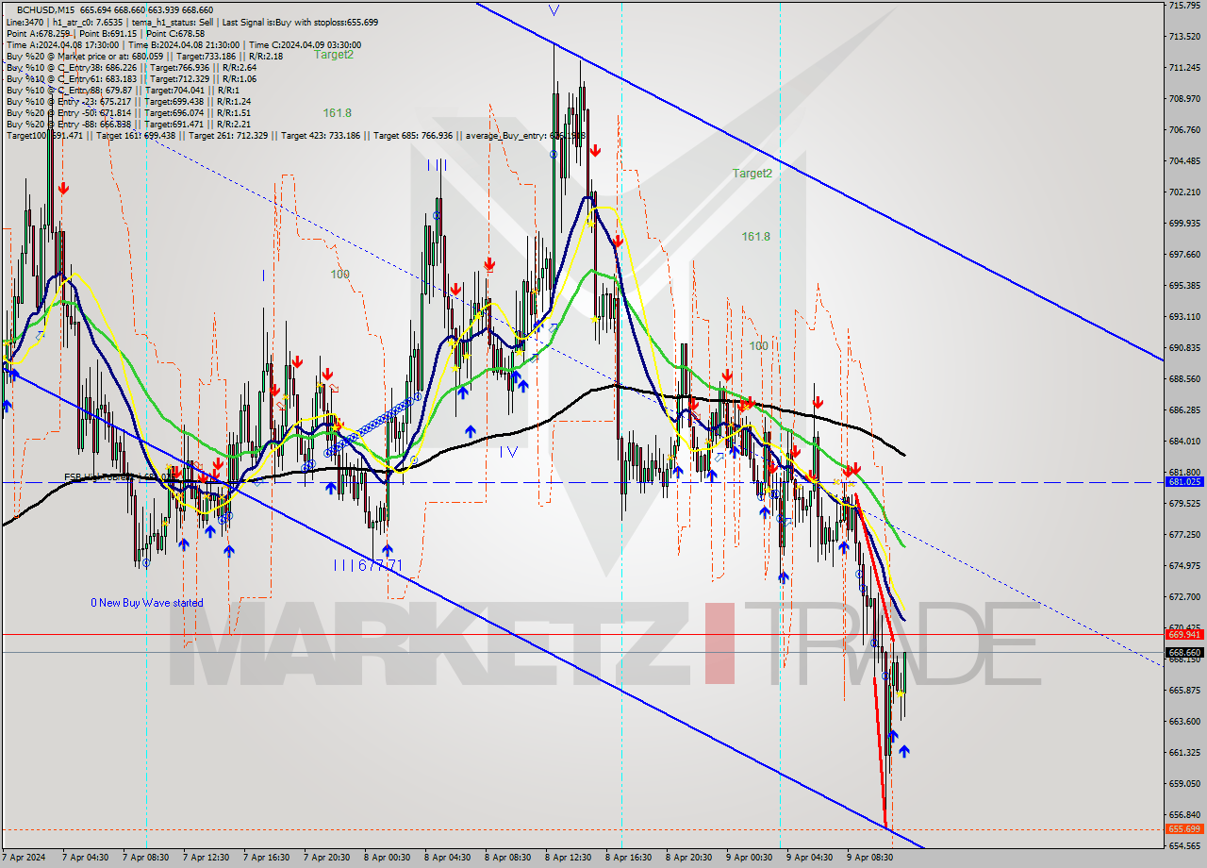
Task: Click the 'III 677.71' wave label
Action: (368, 565)
